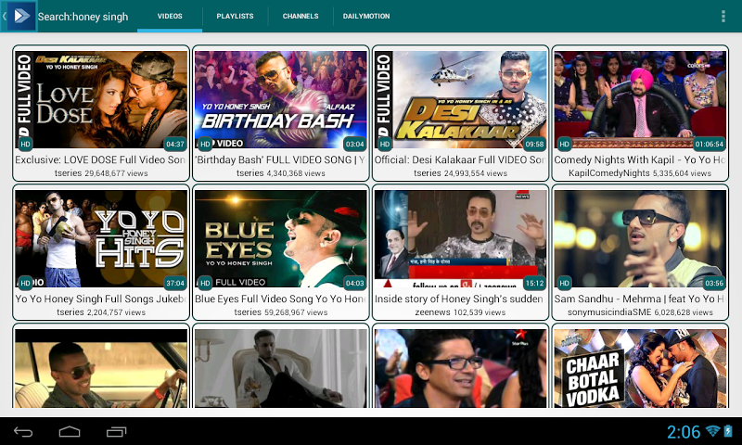Switch to the Videos tab
742x445 pixels.
170,16
